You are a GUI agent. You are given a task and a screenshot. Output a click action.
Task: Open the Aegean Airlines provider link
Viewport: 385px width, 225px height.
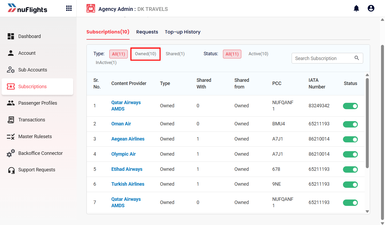(x=128, y=139)
